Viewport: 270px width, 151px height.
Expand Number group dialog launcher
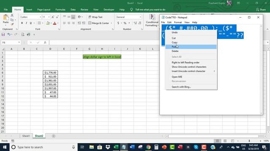pos(142,29)
